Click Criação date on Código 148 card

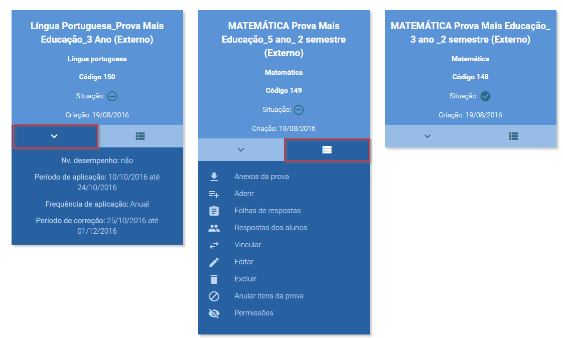coord(470,115)
